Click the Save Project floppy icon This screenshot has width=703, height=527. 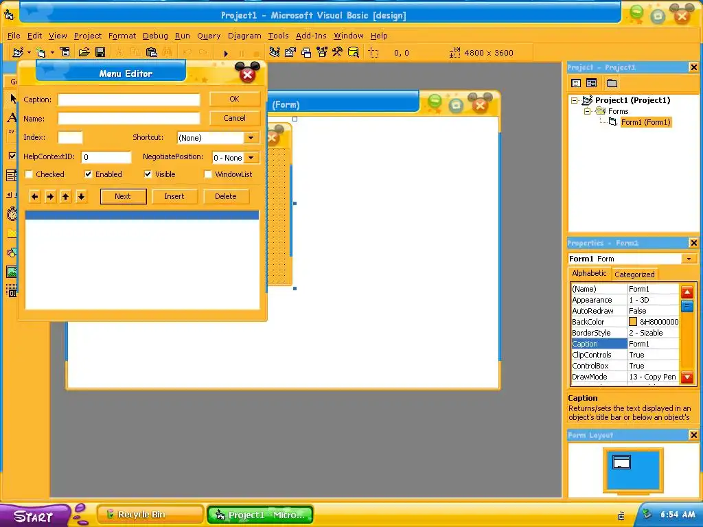point(100,52)
